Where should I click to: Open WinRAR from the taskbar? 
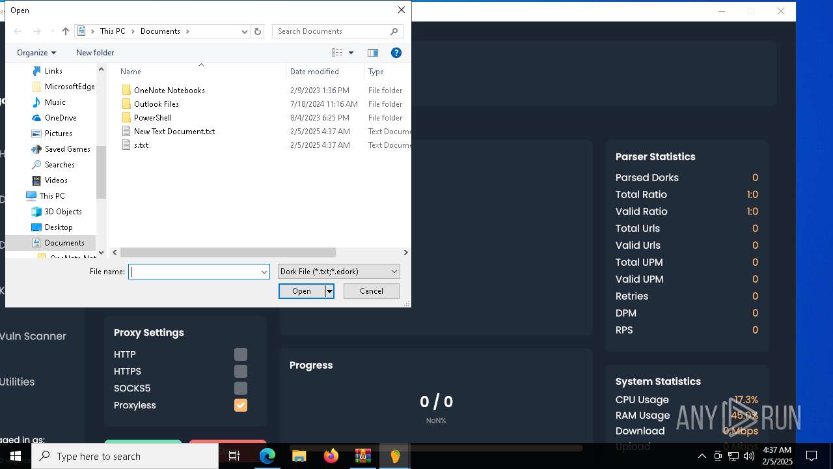(363, 456)
